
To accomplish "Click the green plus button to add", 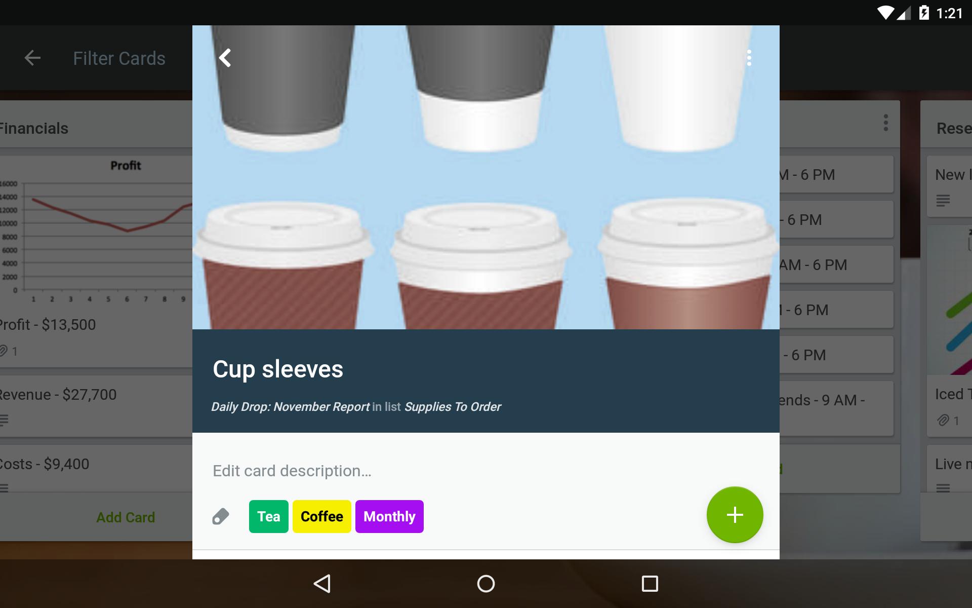I will click(x=735, y=514).
